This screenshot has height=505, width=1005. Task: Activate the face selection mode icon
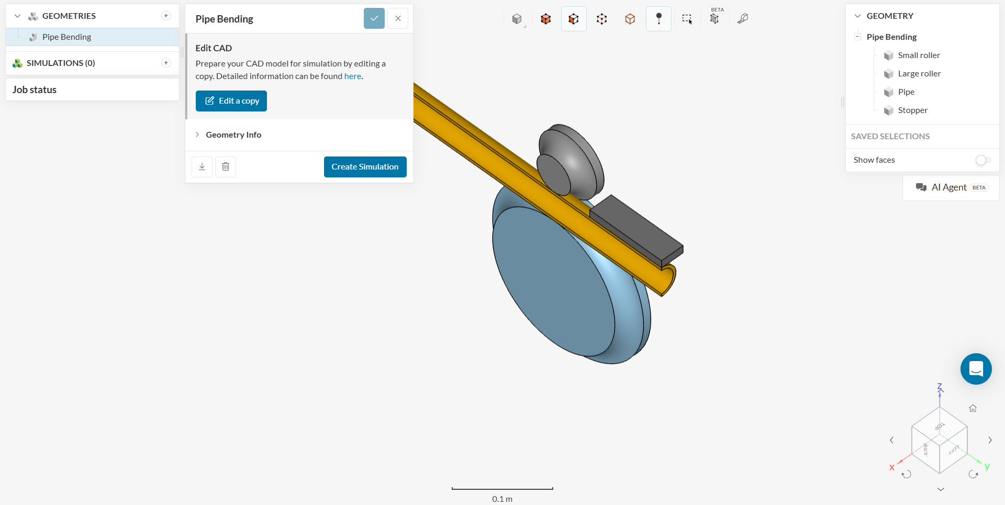pyautogui.click(x=574, y=19)
